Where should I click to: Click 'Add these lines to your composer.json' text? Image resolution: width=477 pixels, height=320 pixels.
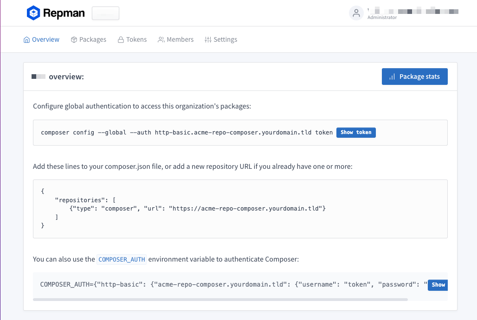coord(193,166)
